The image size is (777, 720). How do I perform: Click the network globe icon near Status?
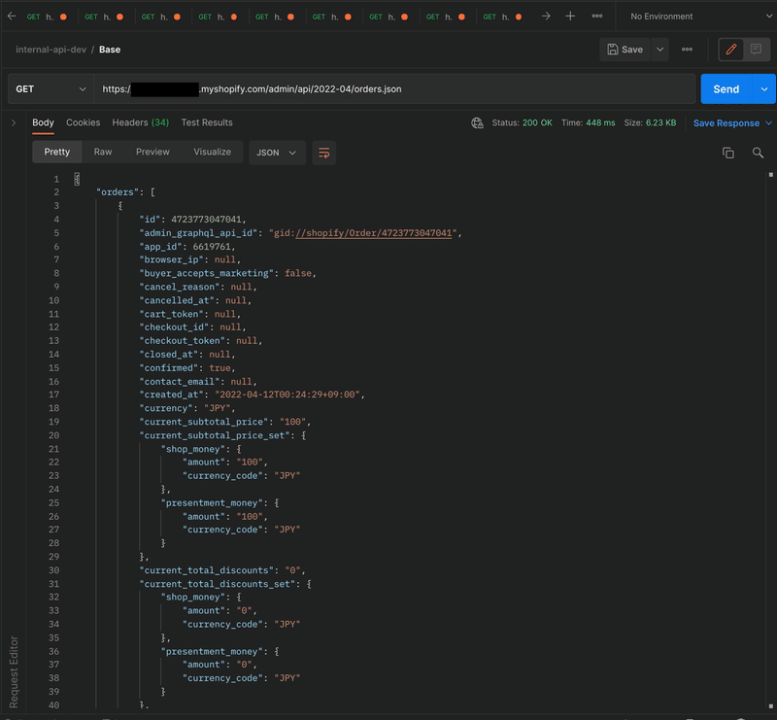pyautogui.click(x=477, y=123)
